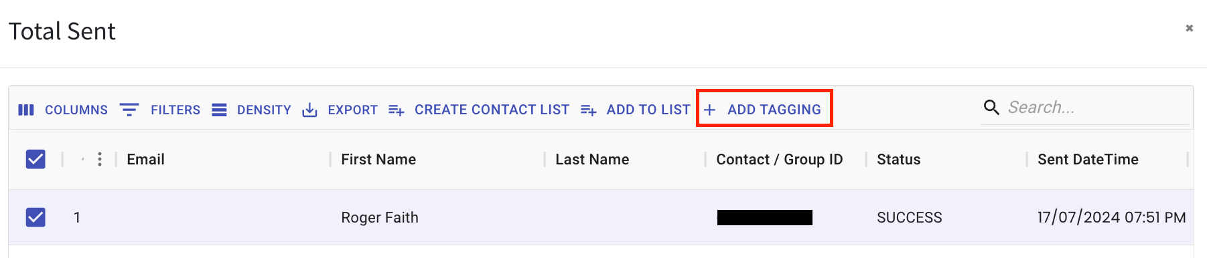Image resolution: width=1207 pixels, height=258 pixels.
Task: Click the Add To List icon
Action: [x=589, y=110]
